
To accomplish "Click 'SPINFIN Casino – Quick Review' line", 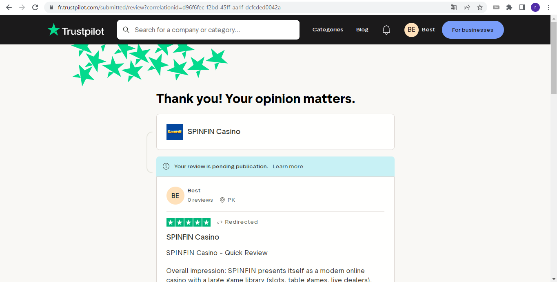I will pos(217,253).
